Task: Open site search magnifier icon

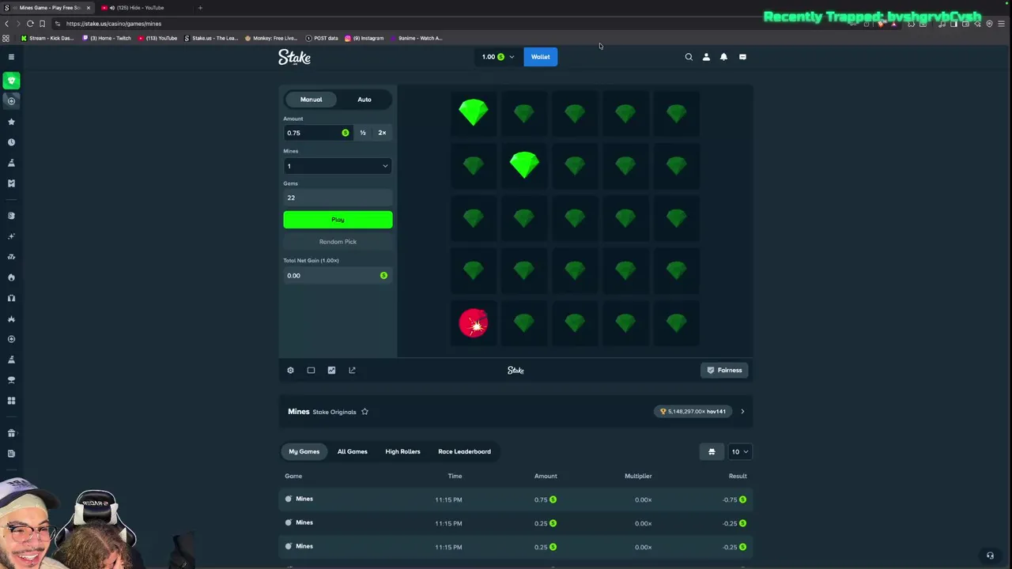Action: click(x=689, y=57)
